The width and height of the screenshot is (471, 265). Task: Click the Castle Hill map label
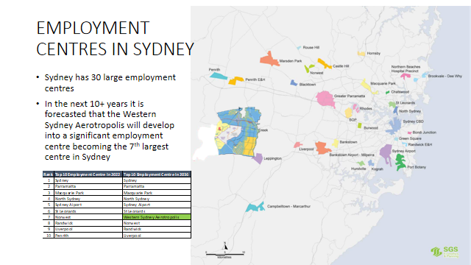pos(341,66)
